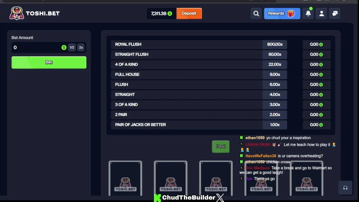Open the notifications bell
Viewport: 359px width, 202px height.
[308, 13]
